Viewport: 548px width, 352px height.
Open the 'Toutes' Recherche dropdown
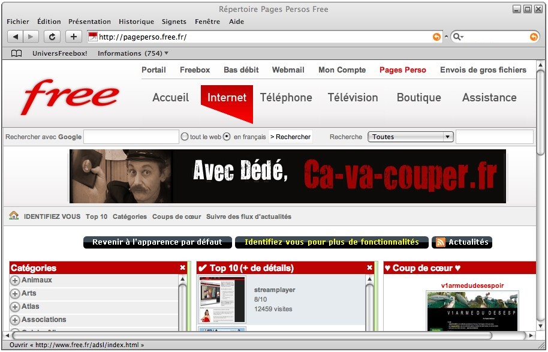(410, 137)
